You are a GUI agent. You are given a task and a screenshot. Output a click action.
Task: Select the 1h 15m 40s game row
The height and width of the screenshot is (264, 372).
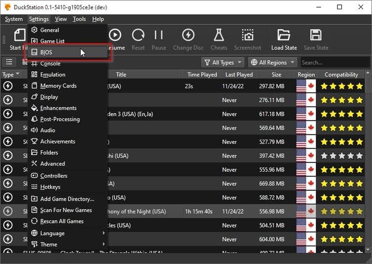[183, 211]
